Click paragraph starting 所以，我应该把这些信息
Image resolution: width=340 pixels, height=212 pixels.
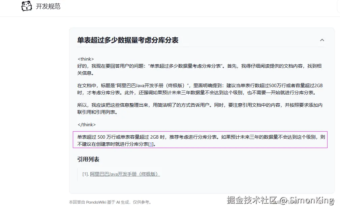(200, 108)
